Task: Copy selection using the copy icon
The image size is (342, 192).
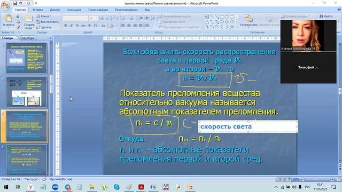Action: coord(18,22)
